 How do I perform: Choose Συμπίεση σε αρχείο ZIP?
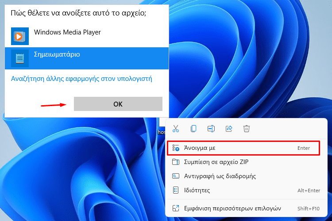tap(246, 162)
